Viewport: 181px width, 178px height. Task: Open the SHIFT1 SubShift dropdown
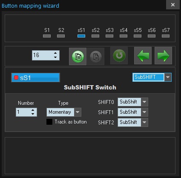(x=144, y=112)
